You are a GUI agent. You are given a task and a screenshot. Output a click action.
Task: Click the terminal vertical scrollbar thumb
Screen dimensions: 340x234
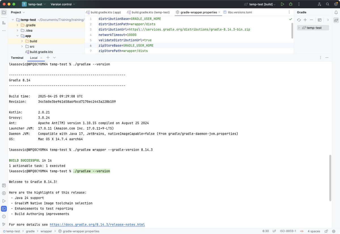(330, 178)
